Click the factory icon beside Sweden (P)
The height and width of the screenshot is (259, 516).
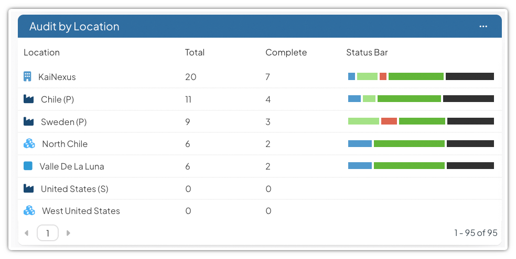28,121
